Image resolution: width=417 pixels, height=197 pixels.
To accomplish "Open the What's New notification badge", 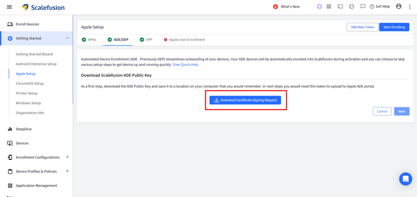I will click(x=276, y=7).
